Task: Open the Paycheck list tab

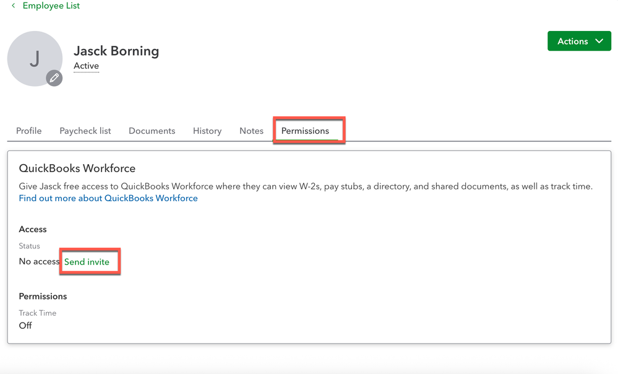Action: (85, 131)
